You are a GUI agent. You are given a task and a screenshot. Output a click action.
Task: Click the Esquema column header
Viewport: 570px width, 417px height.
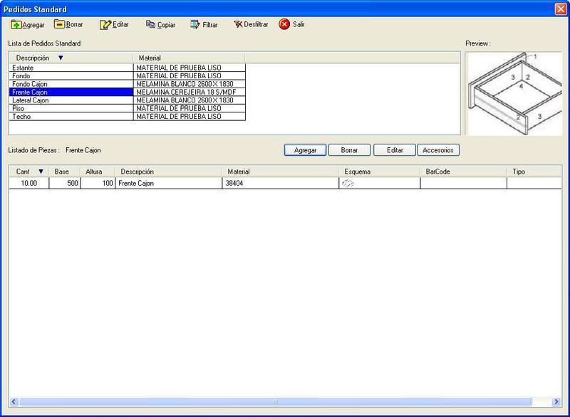[x=379, y=171]
